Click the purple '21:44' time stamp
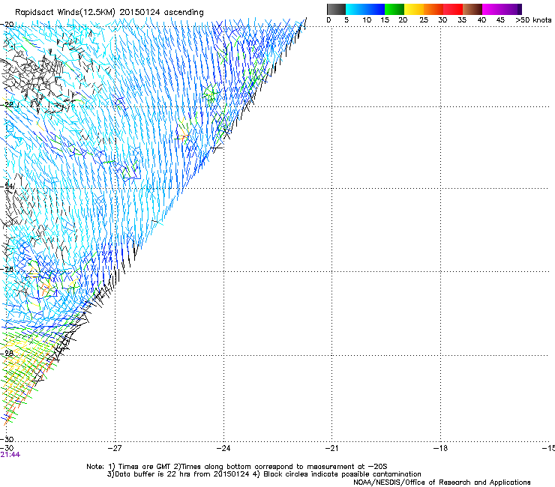 click(x=10, y=455)
